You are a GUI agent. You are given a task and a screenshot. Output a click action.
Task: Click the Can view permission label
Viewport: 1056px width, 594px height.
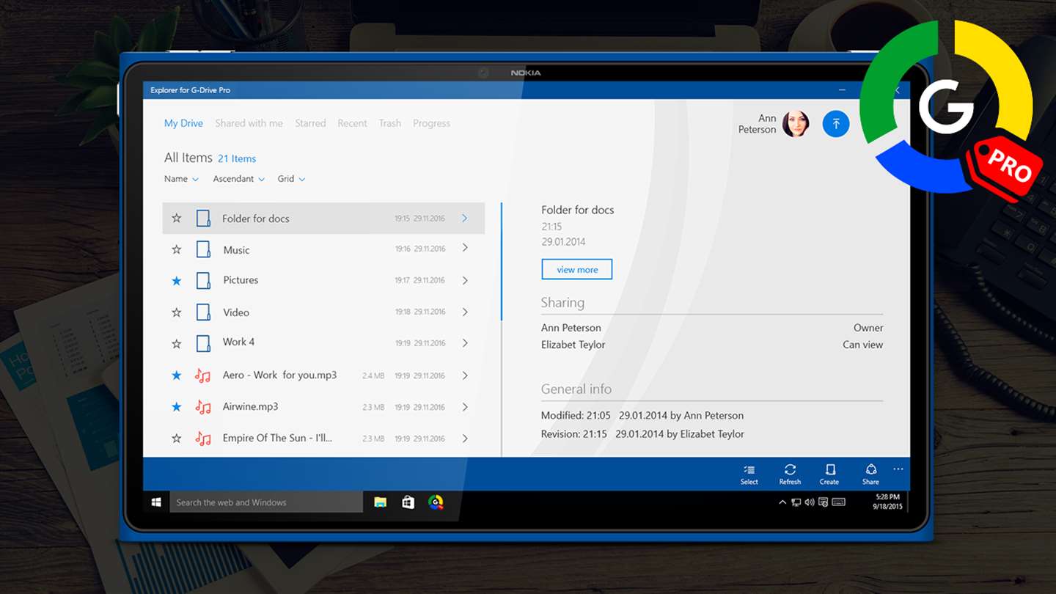(862, 345)
